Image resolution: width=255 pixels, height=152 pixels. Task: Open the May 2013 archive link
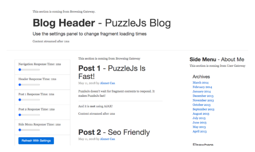coord(199,127)
